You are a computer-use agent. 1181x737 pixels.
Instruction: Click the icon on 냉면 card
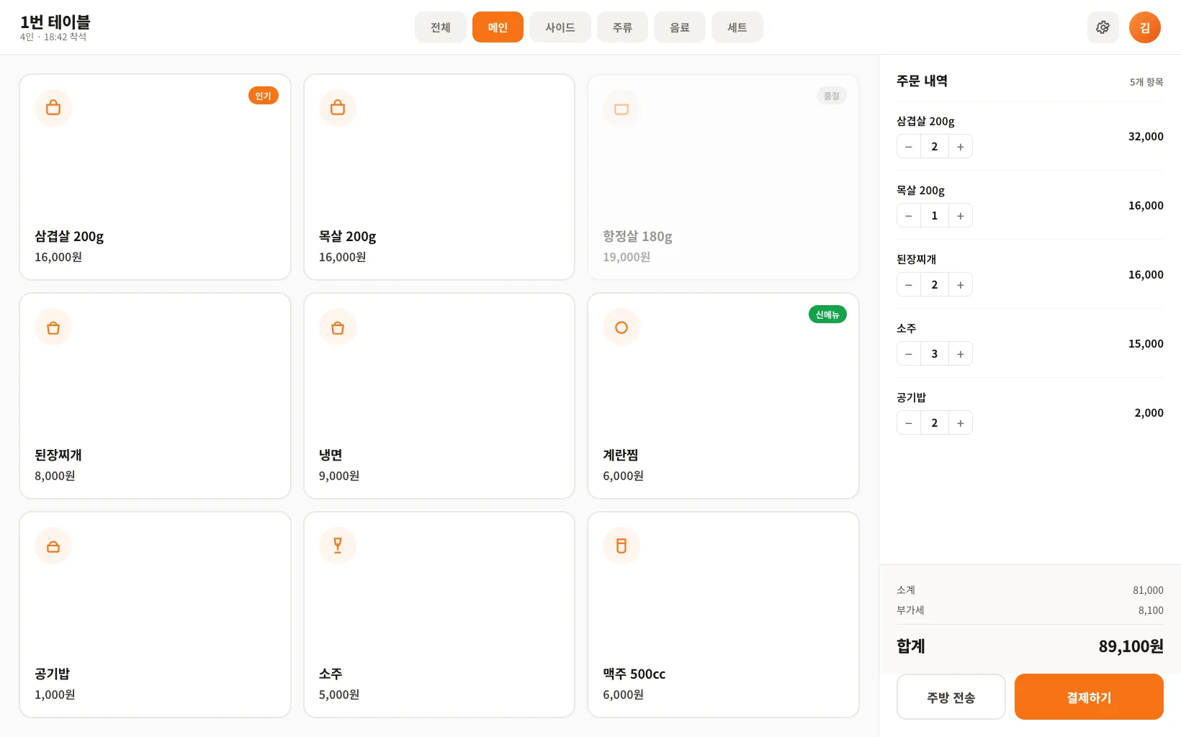[x=338, y=327]
